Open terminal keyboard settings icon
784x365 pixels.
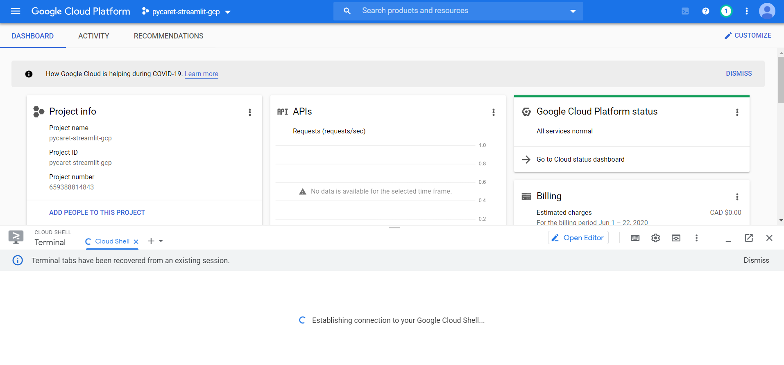pyautogui.click(x=635, y=238)
